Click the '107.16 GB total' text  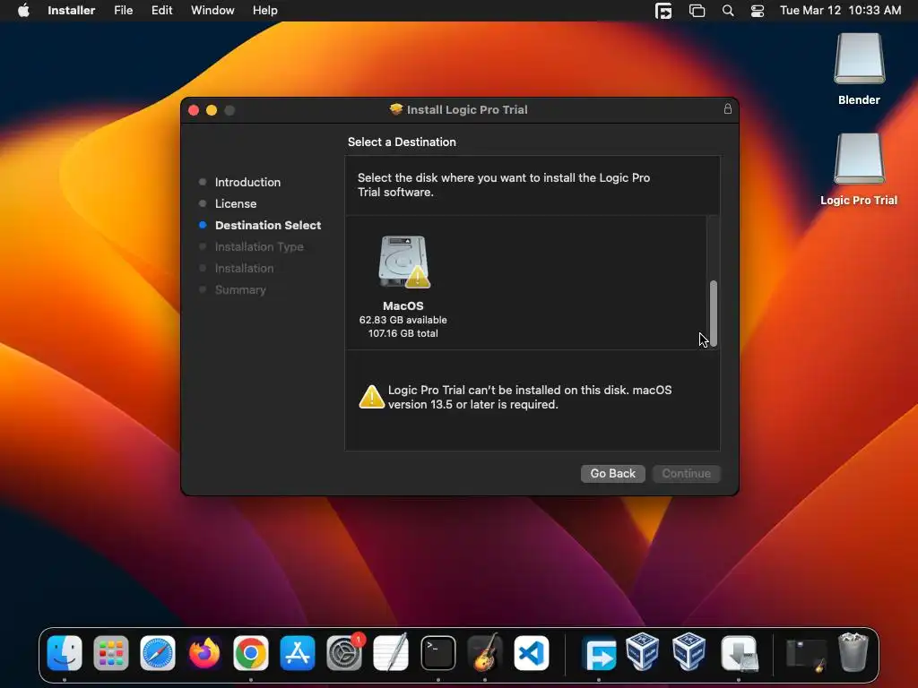[x=403, y=333]
